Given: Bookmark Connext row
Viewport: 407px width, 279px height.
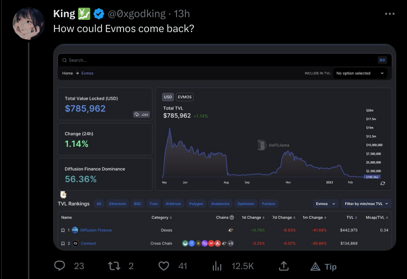Looking at the screenshot, I should [63, 243].
